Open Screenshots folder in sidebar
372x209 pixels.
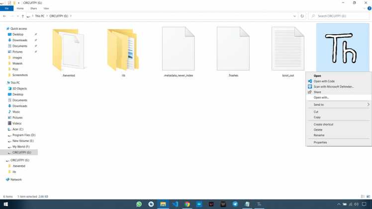pyautogui.click(x=20, y=75)
